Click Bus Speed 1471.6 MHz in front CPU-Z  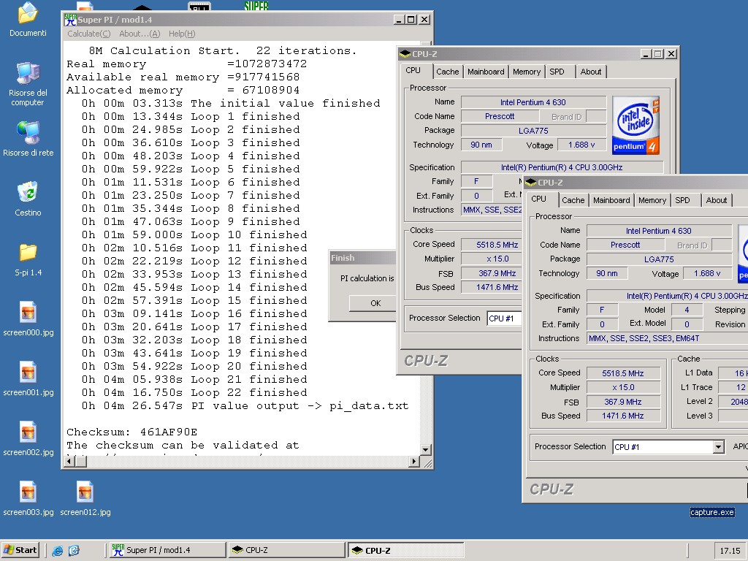pos(622,416)
